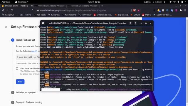Switch to third Material Dashboard Angular tab
This screenshot has height=106, width=188.
point(83,6)
